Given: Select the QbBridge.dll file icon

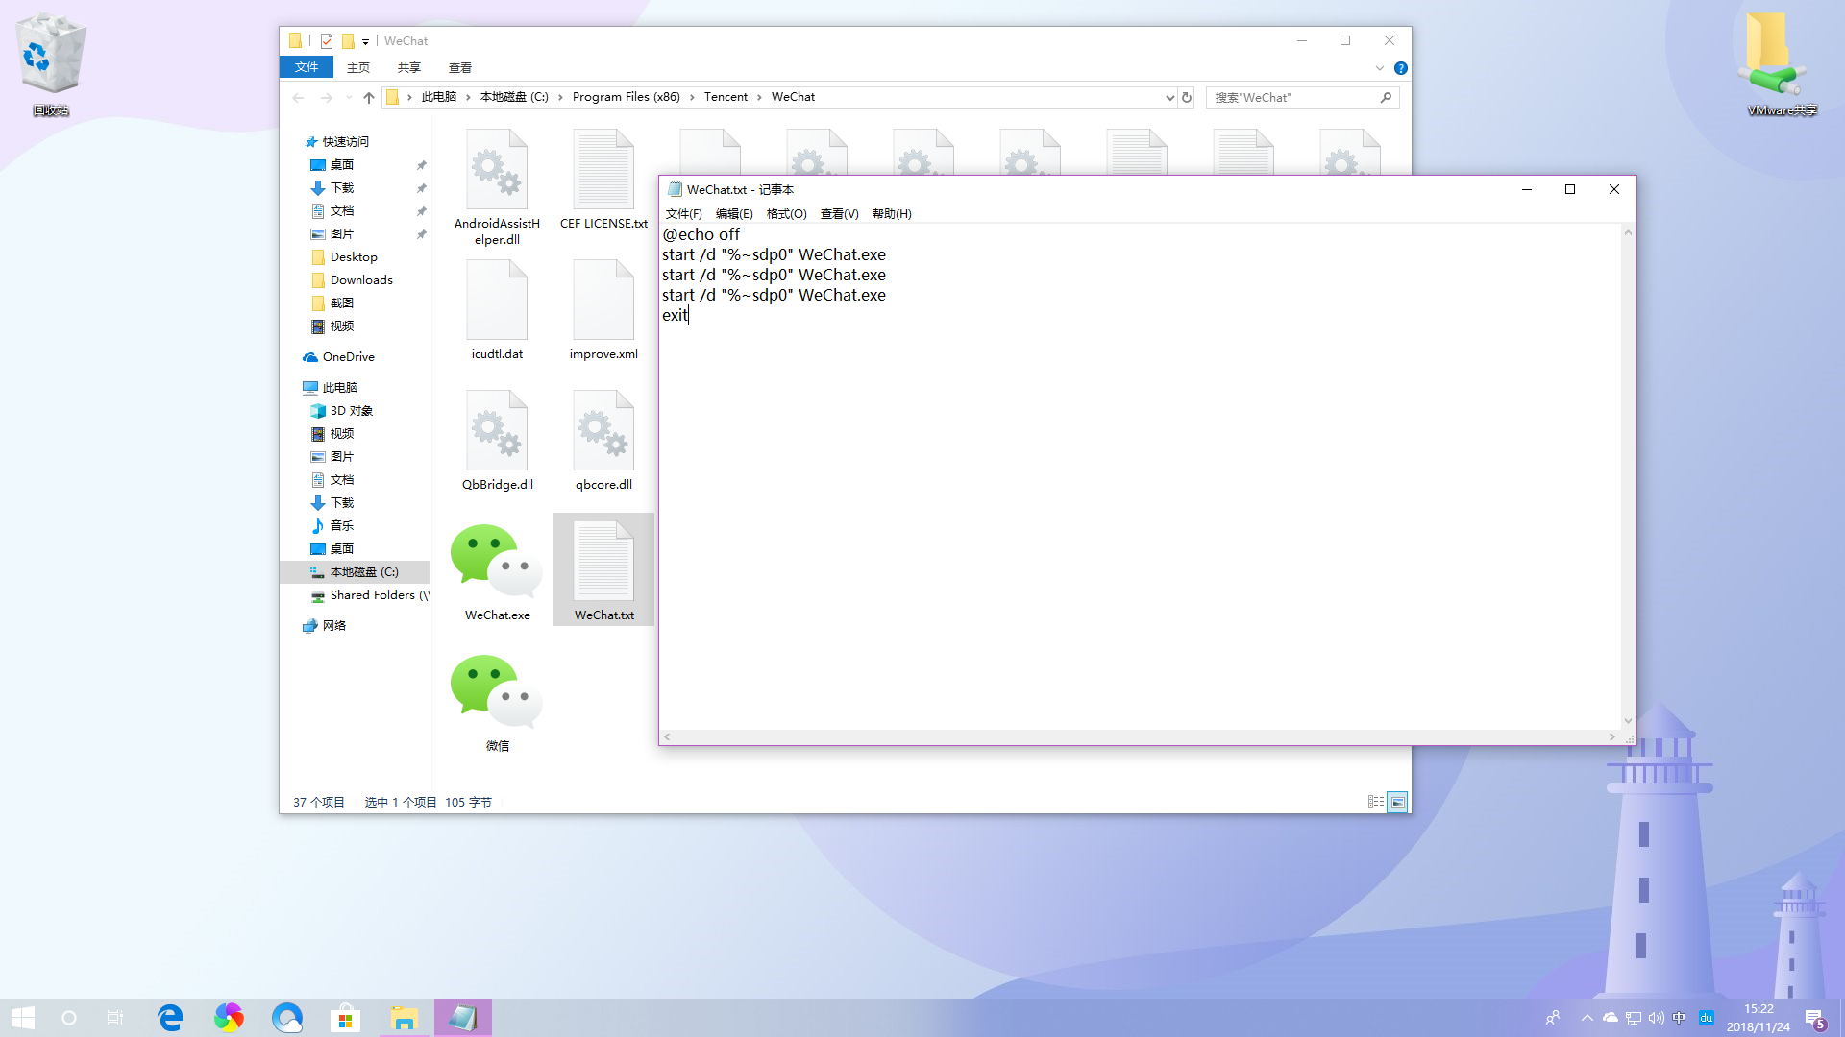Looking at the screenshot, I should [x=497, y=431].
